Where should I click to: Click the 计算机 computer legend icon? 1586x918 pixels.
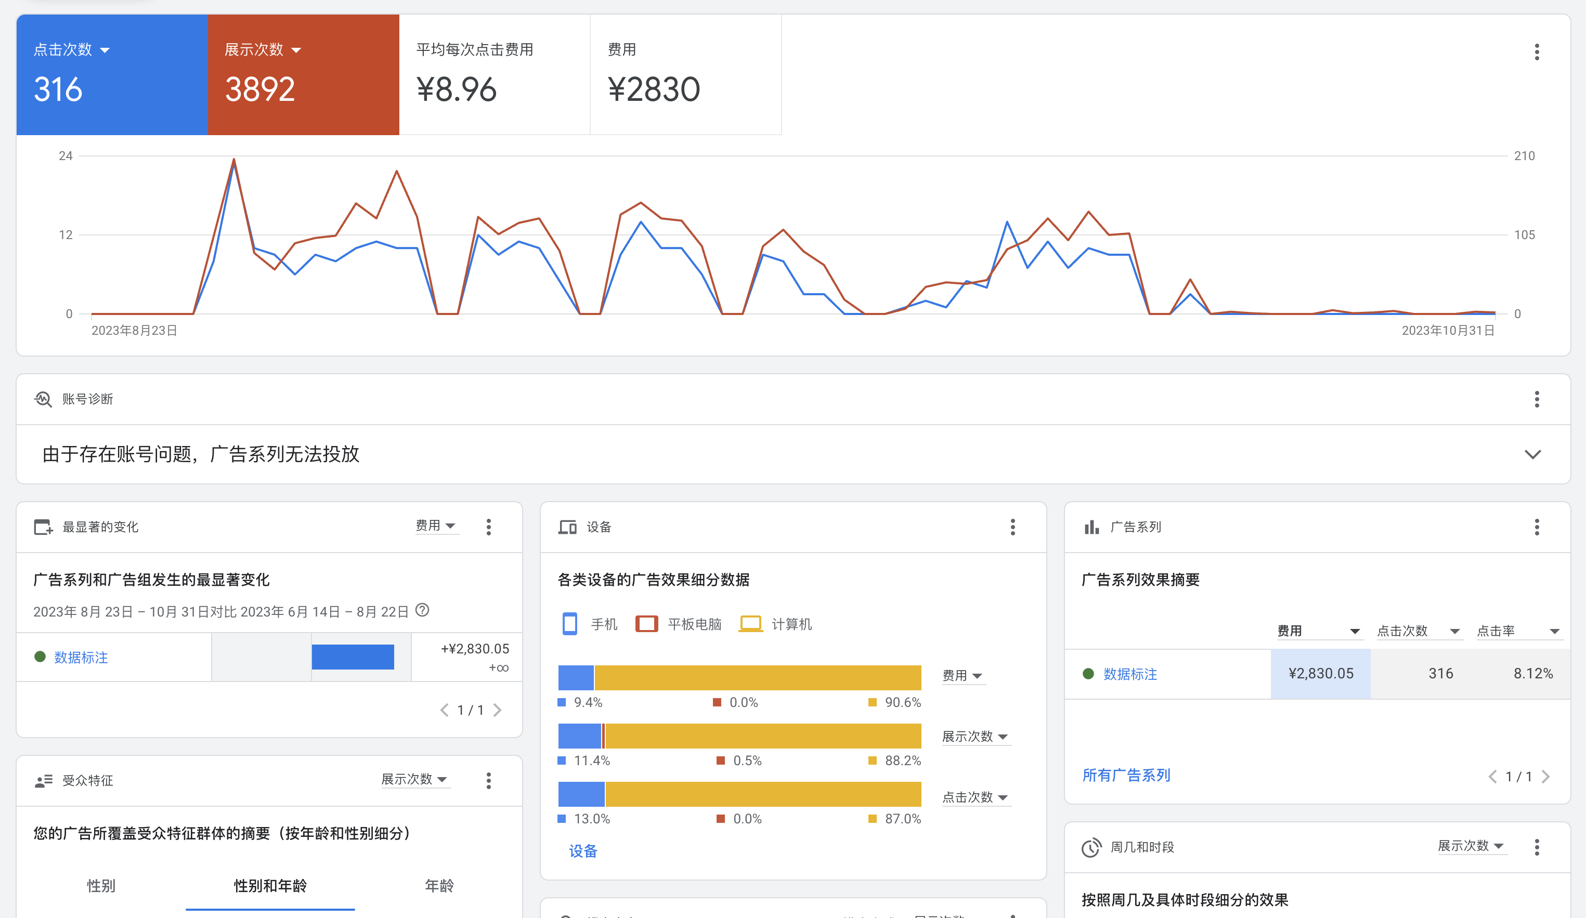point(750,624)
